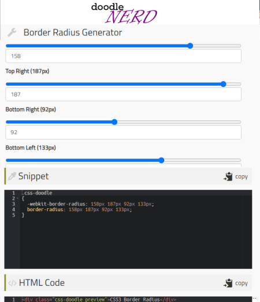Click the clipboard icon in Snippet header
Image resolution: width=260 pixels, height=302 pixels.
tap(228, 176)
